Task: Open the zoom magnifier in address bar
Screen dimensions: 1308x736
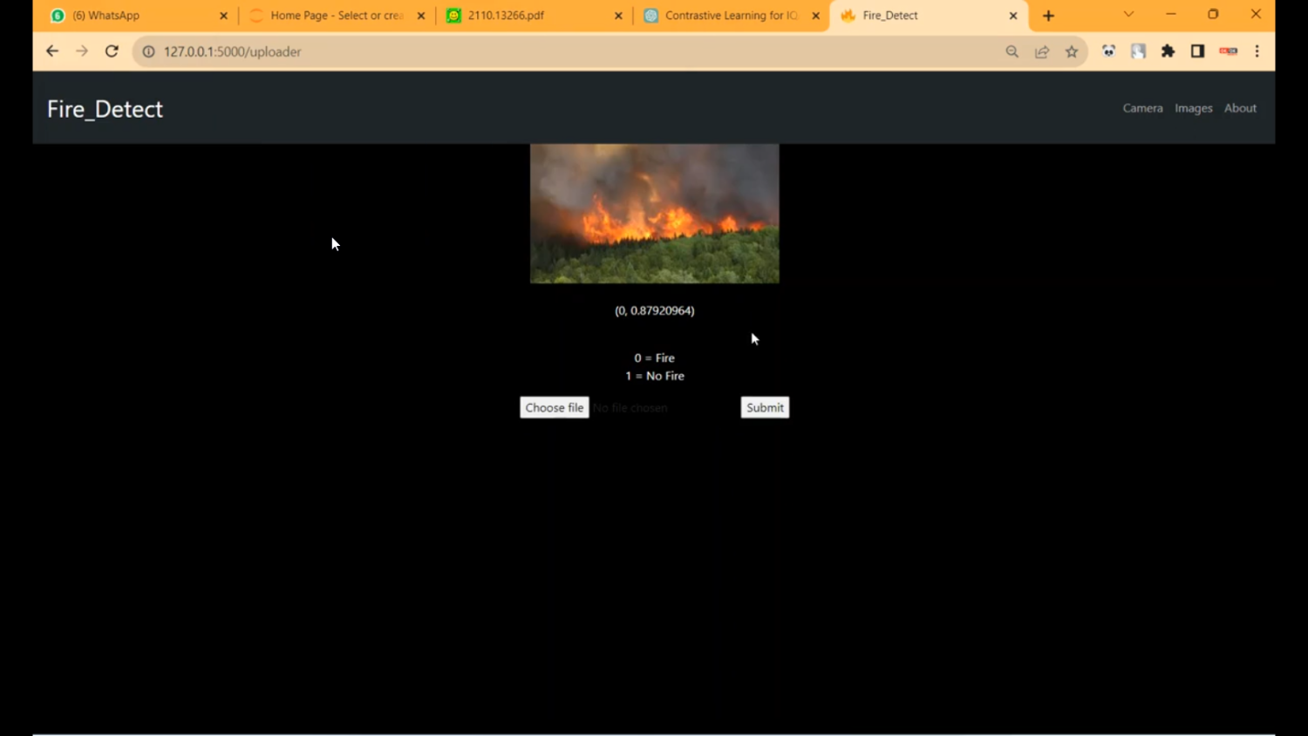Action: click(1012, 51)
